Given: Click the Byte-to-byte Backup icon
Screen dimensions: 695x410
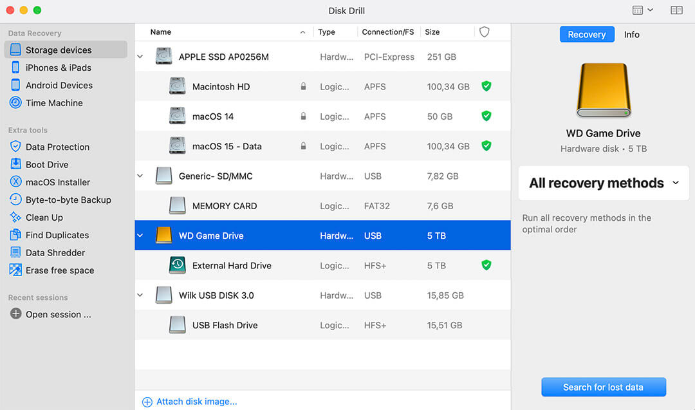Looking at the screenshot, I should coord(15,200).
